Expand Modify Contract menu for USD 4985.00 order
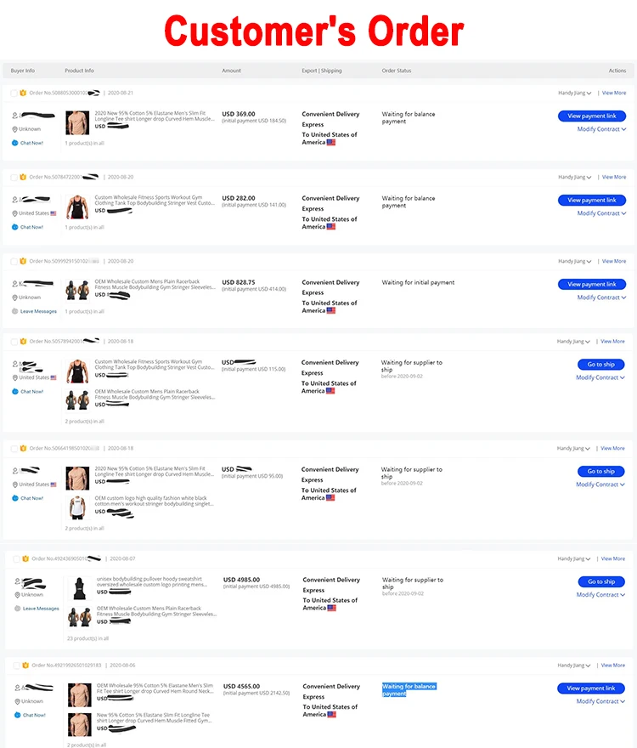Screen dimensions: 637x748 pos(601,595)
